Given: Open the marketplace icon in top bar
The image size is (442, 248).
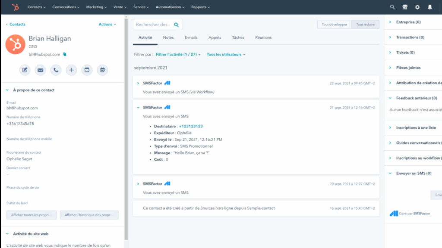Looking at the screenshot, I should point(405,7).
